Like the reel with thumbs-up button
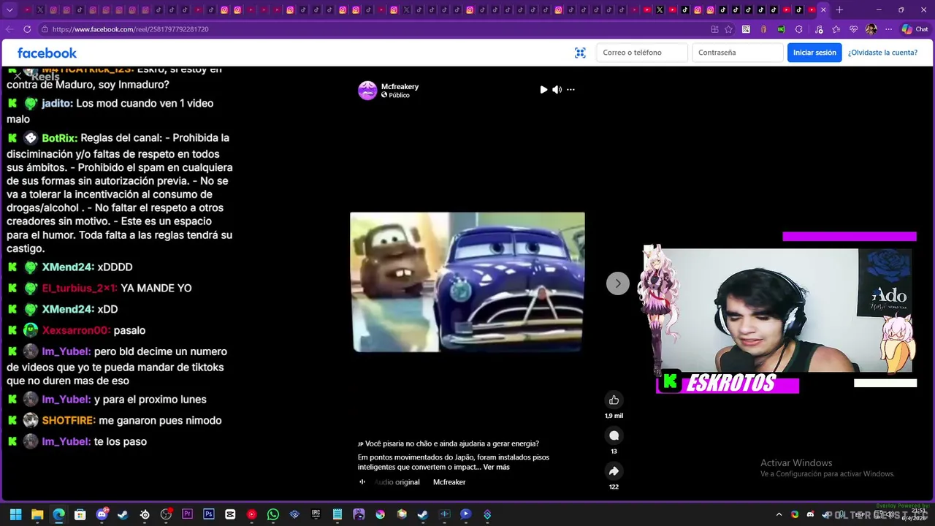 614,400
